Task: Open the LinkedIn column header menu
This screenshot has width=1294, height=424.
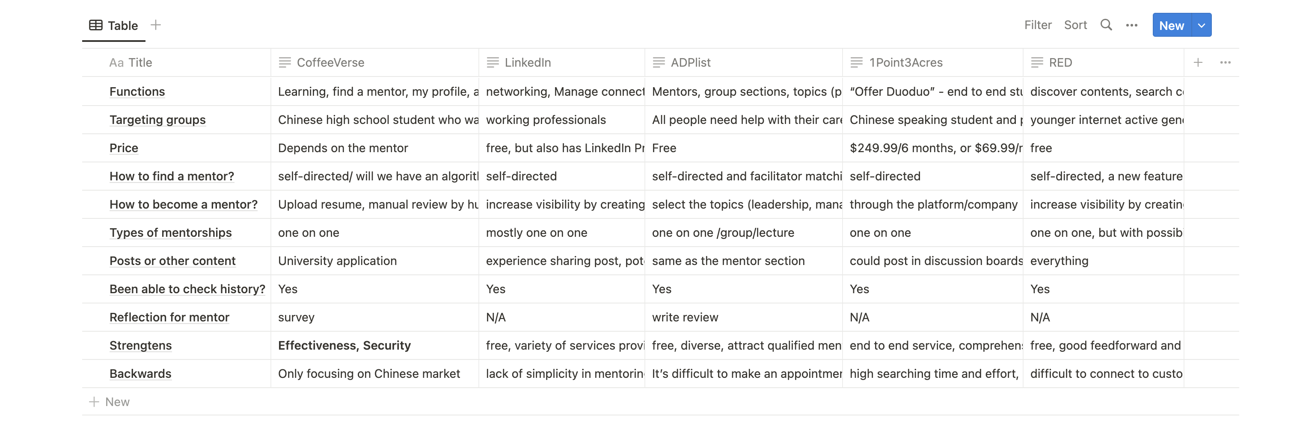Action: tap(528, 63)
